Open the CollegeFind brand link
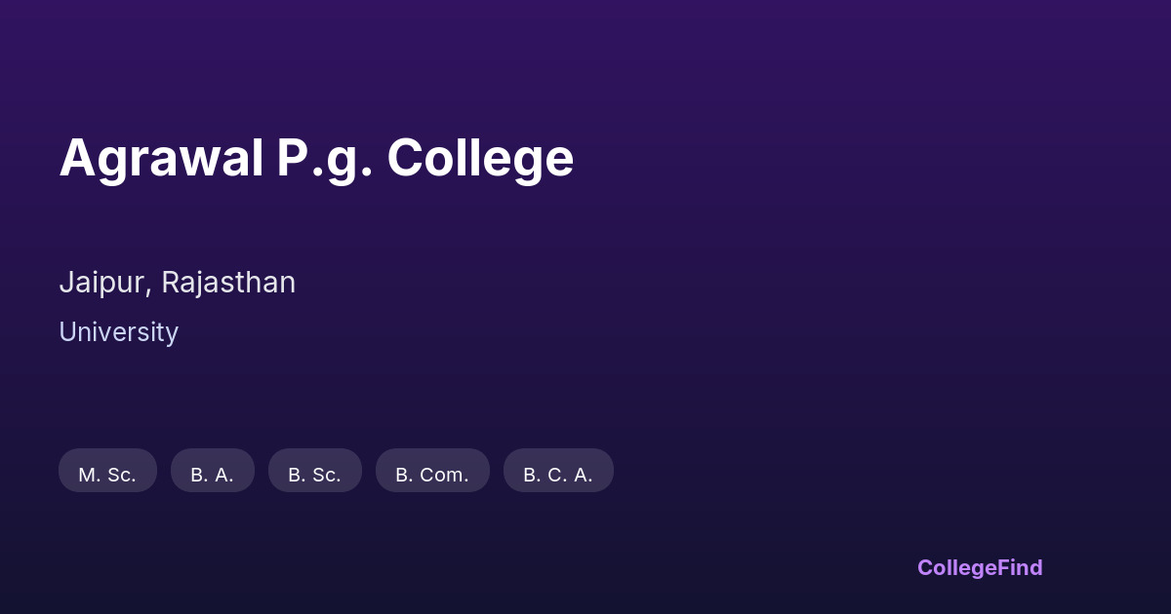The height and width of the screenshot is (614, 1171). pos(979,567)
